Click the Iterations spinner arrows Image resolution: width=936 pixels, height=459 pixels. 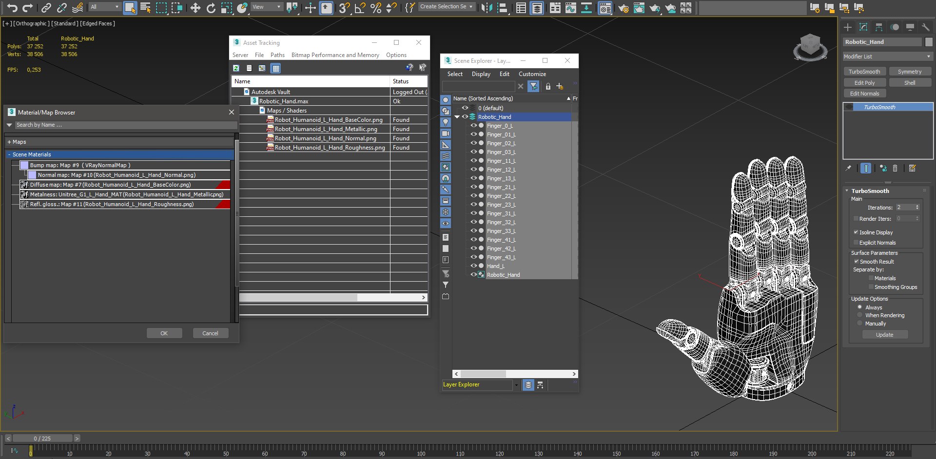coord(917,208)
